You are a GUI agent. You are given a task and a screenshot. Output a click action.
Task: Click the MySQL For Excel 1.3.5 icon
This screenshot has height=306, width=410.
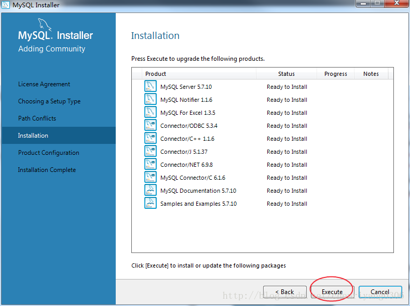(151, 112)
